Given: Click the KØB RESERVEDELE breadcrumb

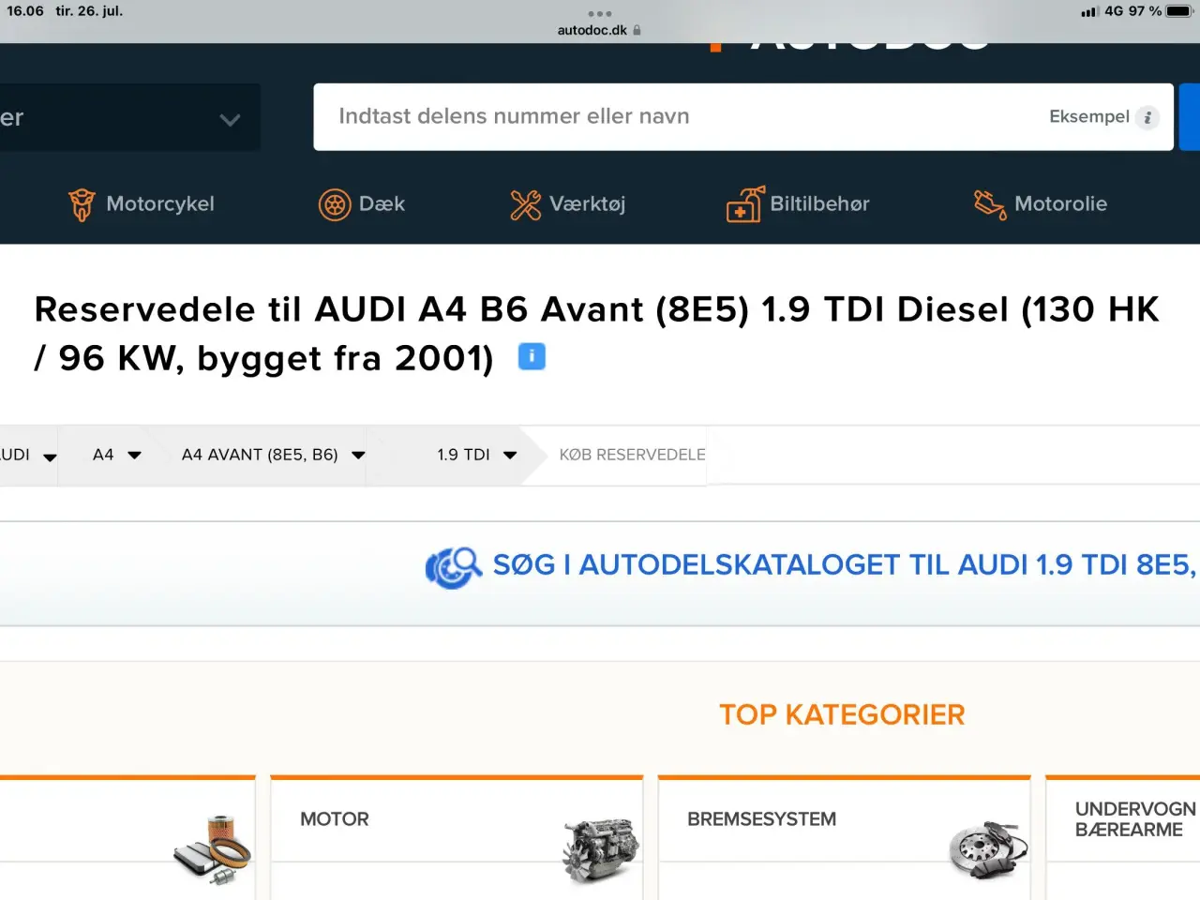Looking at the screenshot, I should coord(632,455).
